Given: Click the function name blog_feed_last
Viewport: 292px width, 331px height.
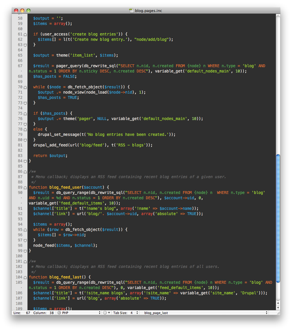Looking at the screenshot, I should (65, 277).
